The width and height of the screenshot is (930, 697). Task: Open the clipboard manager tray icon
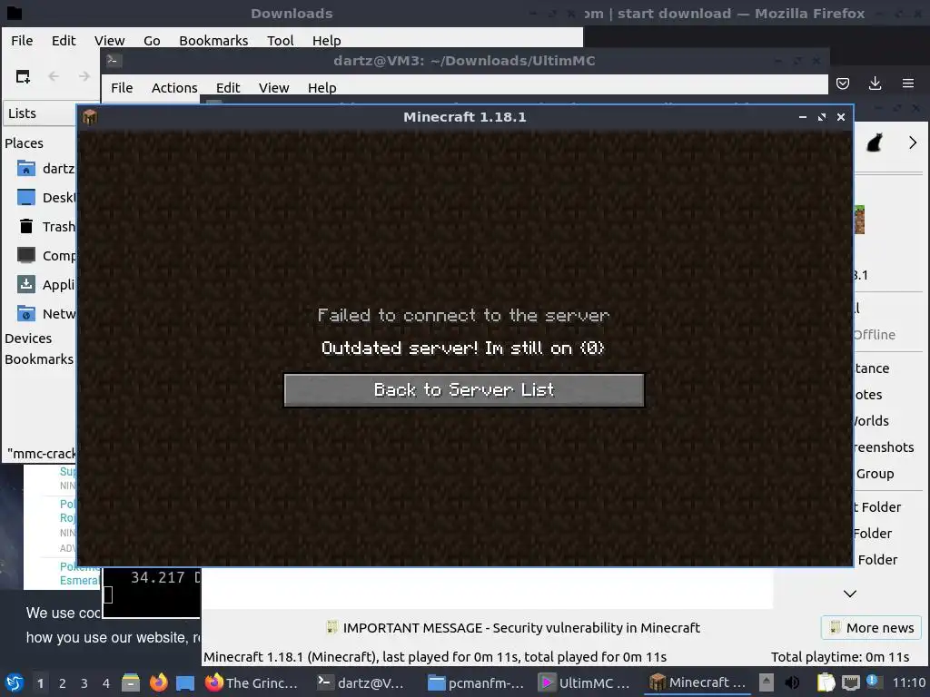pyautogui.click(x=826, y=682)
